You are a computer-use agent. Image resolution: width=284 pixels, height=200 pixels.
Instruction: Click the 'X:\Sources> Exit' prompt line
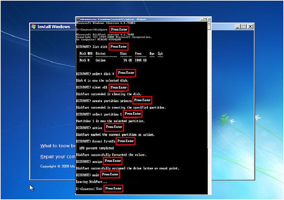point(89,189)
